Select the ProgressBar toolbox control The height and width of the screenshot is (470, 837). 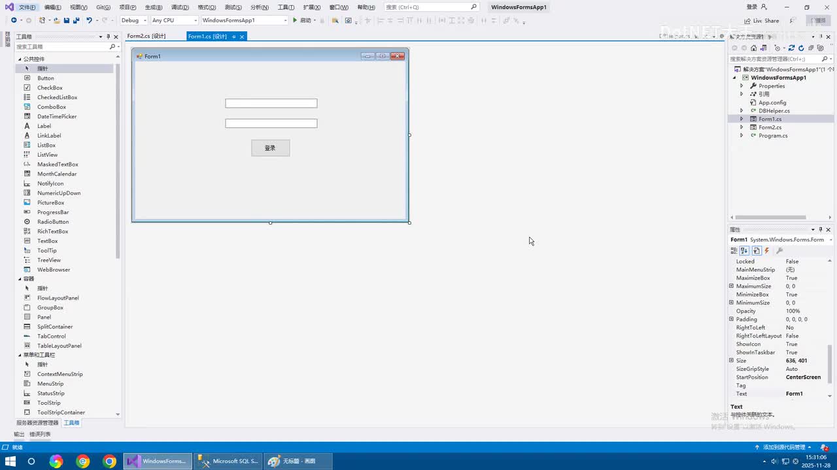pos(53,212)
